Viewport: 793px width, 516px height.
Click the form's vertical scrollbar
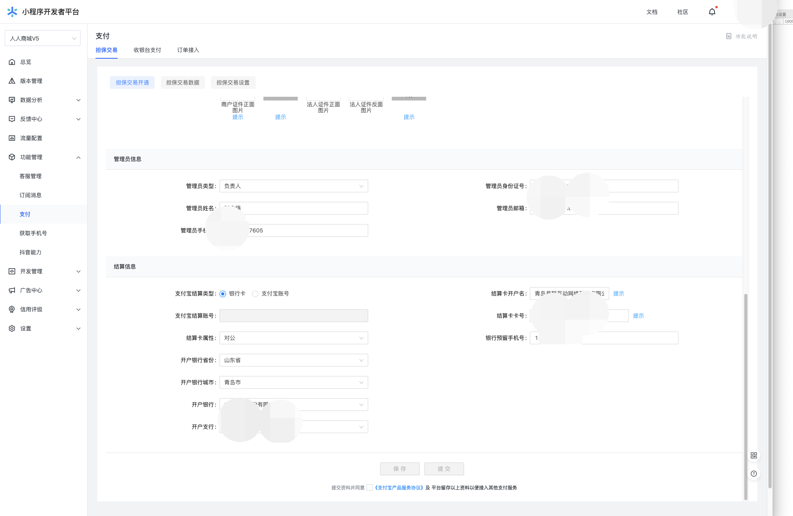[745, 397]
